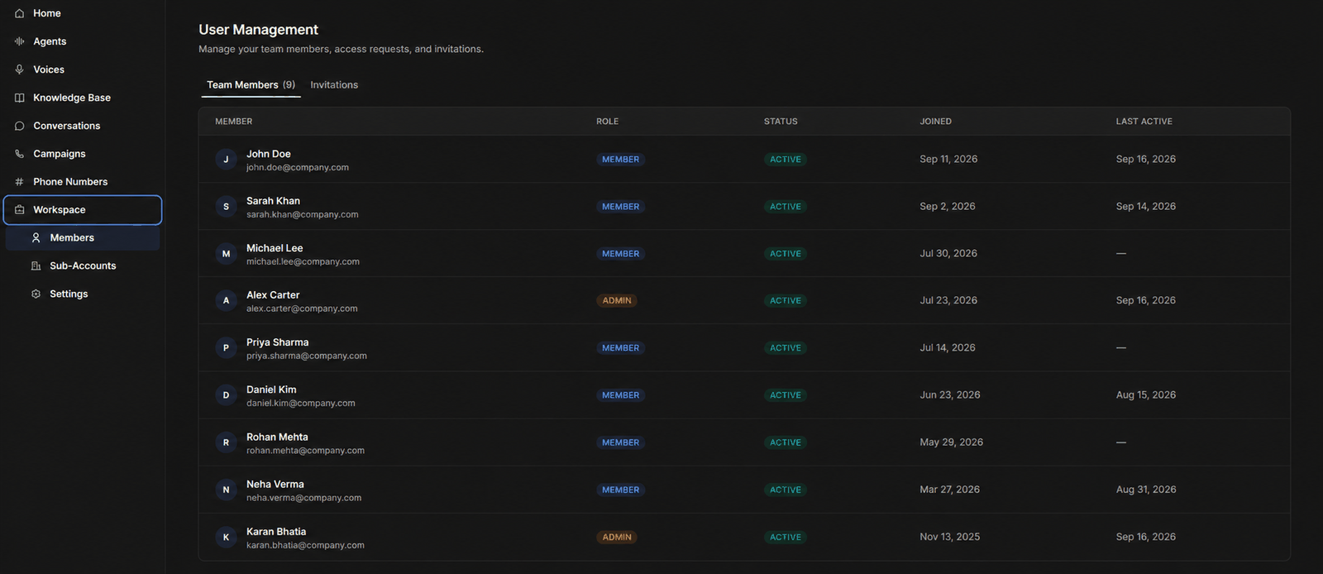This screenshot has width=1323, height=574.
Task: Click Karan Bhatia's ADMIN role badge
Action: click(x=617, y=538)
